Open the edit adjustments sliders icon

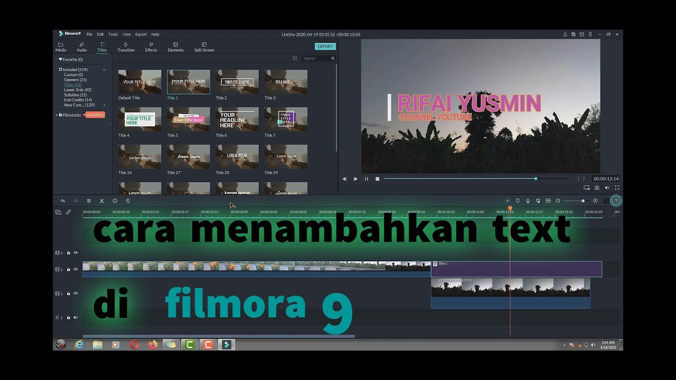pos(128,201)
